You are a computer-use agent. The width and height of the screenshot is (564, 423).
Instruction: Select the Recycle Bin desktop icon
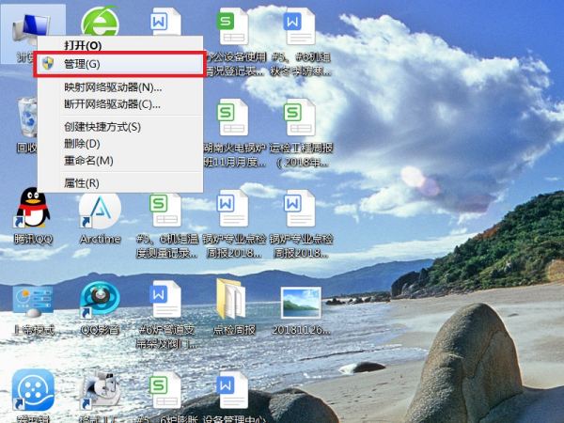click(27, 117)
